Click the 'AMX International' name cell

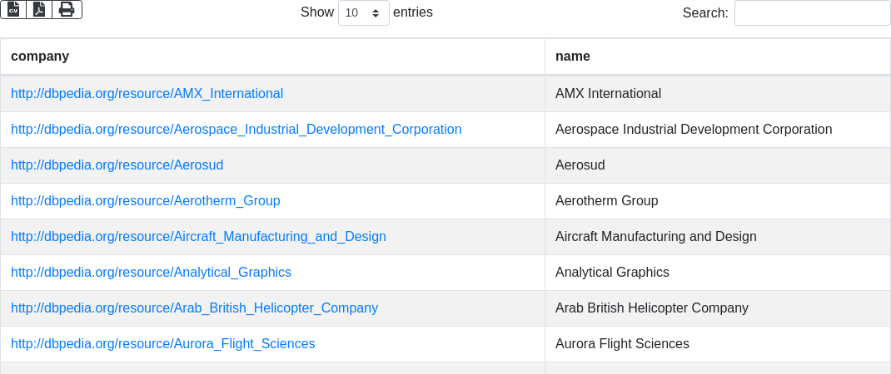point(608,94)
